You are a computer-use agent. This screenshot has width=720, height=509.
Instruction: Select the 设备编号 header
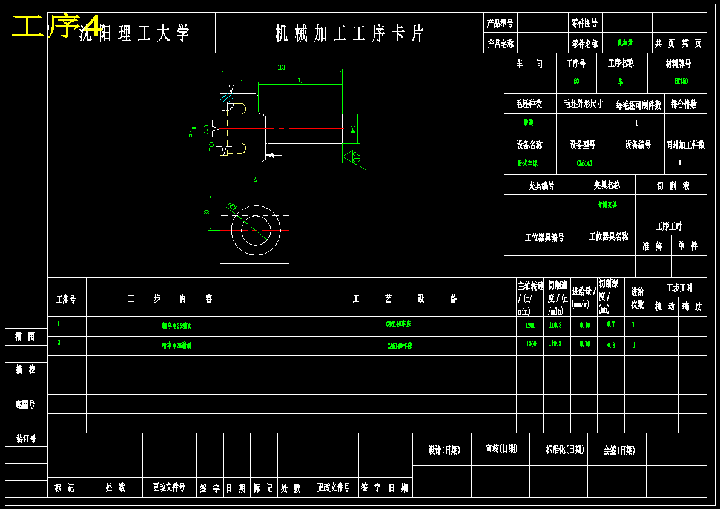coord(638,145)
